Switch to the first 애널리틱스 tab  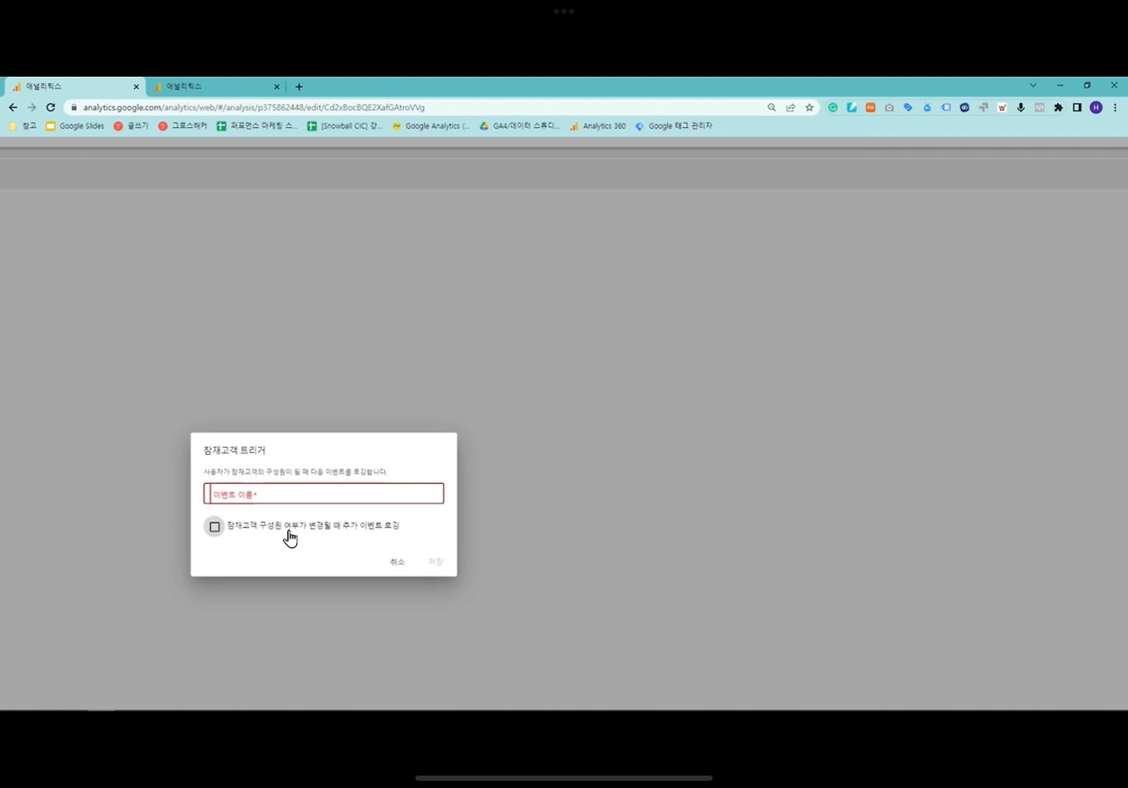74,86
